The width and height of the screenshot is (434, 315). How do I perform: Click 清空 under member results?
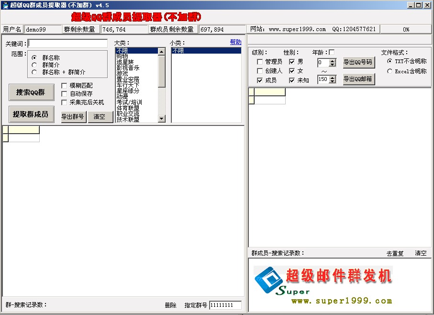[421, 253]
